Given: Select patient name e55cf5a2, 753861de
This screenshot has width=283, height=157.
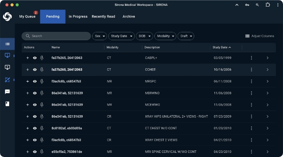Looking at the screenshot, I should pyautogui.click(x=67, y=152).
